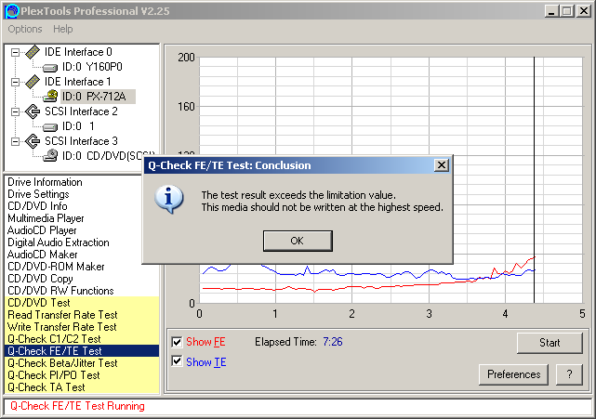This screenshot has width=596, height=419.
Task: Uncheck the Show FE checkbox
Action: (x=177, y=342)
